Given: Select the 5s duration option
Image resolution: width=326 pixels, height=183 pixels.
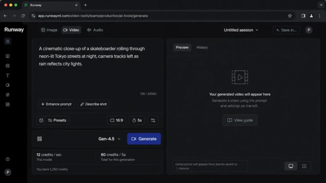Looking at the screenshot, I should point(137,120).
